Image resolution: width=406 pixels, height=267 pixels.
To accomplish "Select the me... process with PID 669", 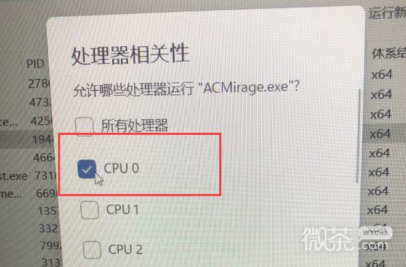I will click(x=28, y=193).
